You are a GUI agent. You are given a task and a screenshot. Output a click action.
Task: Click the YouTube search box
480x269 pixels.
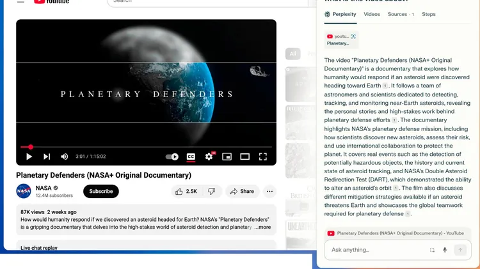click(x=207, y=2)
